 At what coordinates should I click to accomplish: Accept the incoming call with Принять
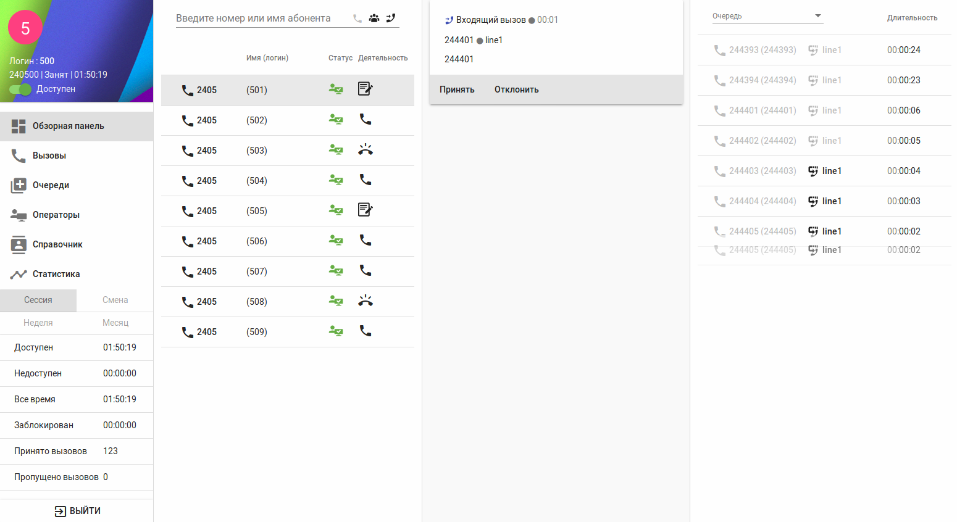pyautogui.click(x=457, y=89)
